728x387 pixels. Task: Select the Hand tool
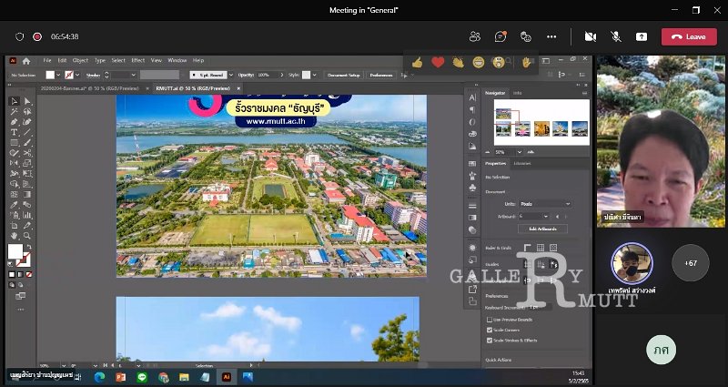(x=15, y=236)
